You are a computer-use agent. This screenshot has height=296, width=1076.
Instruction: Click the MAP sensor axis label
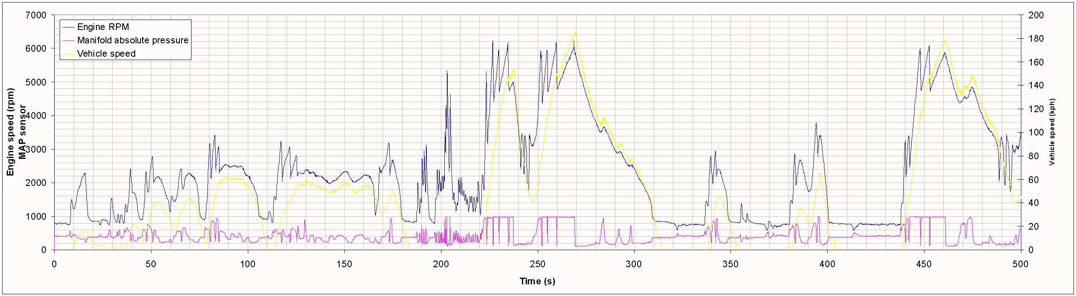22,132
